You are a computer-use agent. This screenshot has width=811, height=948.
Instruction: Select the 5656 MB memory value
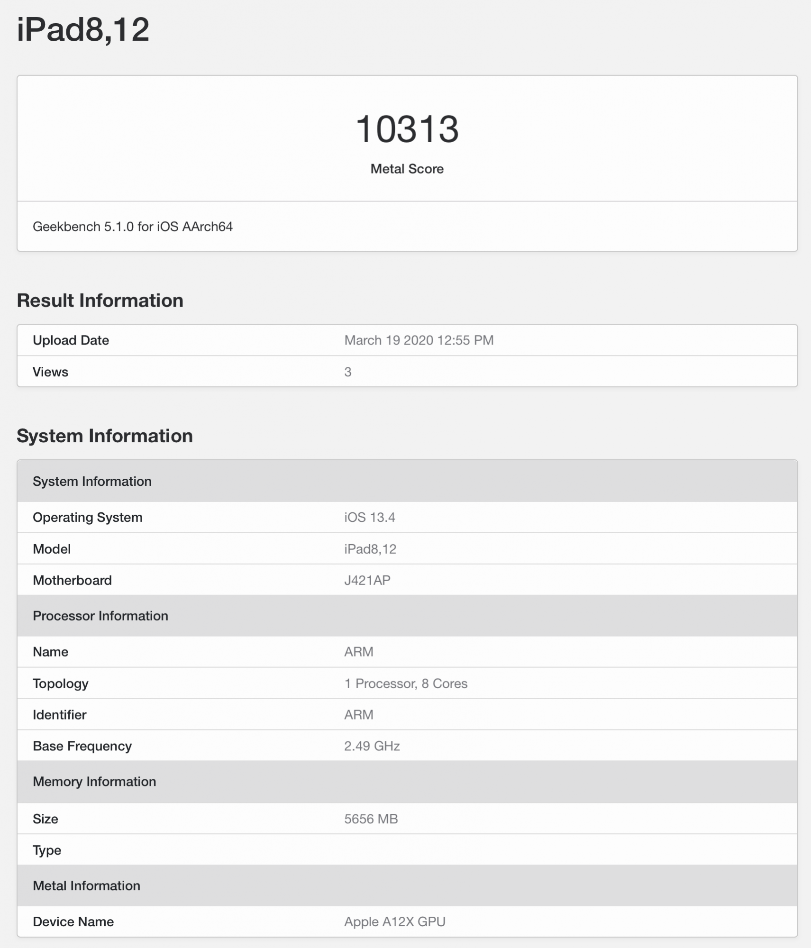click(371, 819)
